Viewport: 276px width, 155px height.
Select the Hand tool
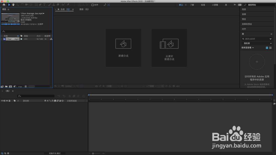coord(13,5)
